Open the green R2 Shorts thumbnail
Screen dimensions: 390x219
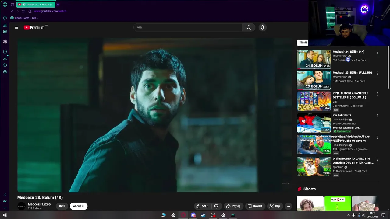point(338,203)
